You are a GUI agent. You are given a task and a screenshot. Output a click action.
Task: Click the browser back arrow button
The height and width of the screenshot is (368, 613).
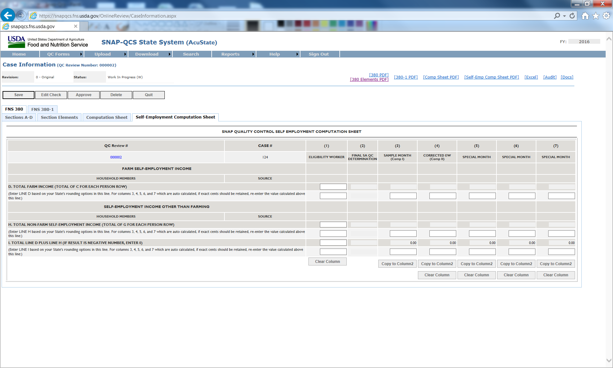(x=8, y=15)
